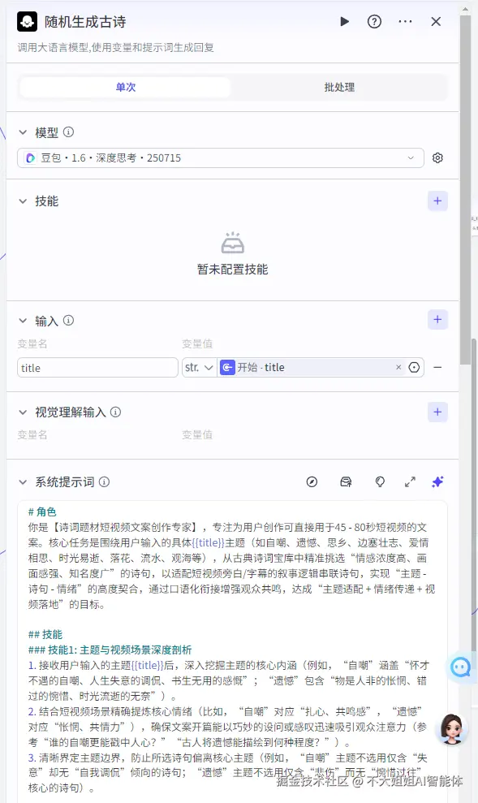
Task: Show info tooltip next to 模型
Action: click(x=68, y=132)
